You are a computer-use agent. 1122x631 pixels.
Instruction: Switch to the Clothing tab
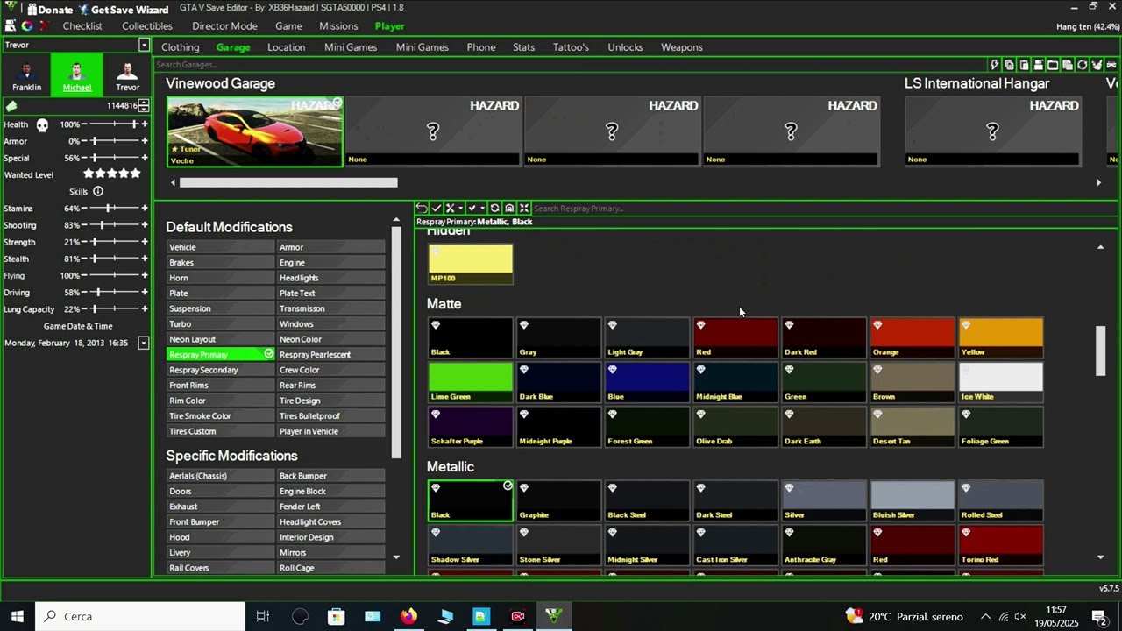tap(181, 47)
